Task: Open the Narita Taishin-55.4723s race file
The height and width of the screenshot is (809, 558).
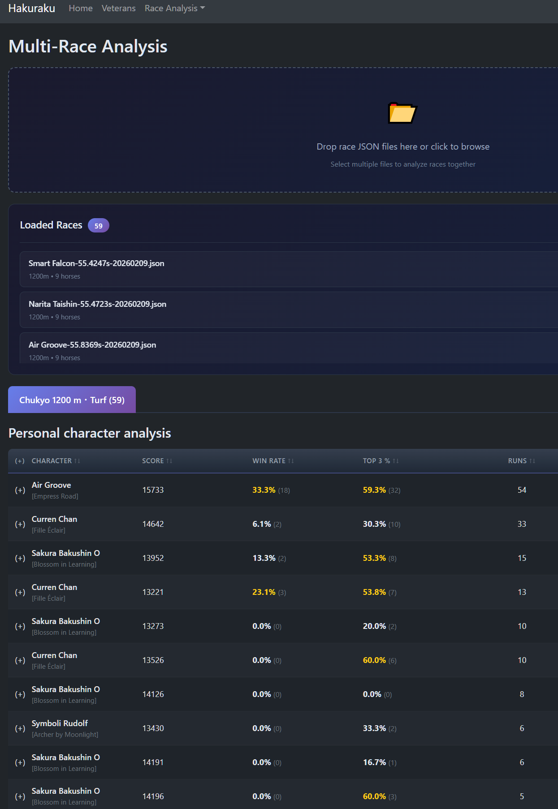Action: [289, 310]
